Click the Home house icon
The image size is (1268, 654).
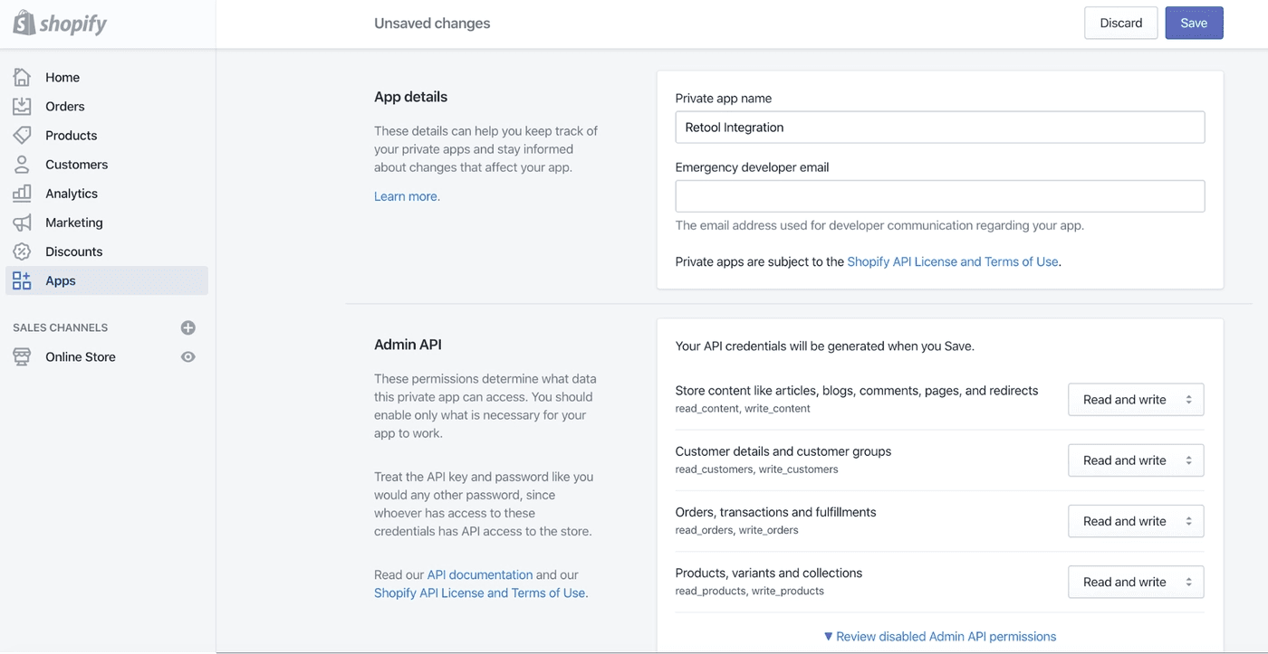coord(22,77)
